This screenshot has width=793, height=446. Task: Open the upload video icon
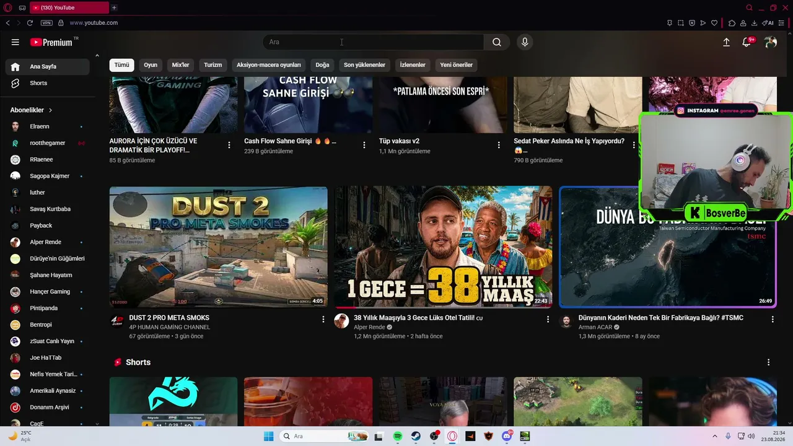coord(727,42)
